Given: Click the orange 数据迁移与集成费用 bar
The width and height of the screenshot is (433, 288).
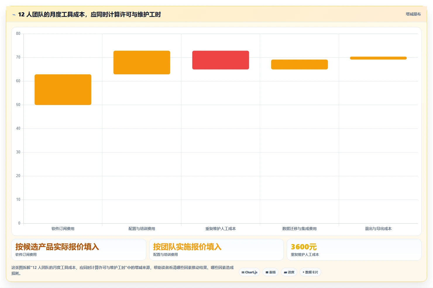Looking at the screenshot, I should pos(299,64).
